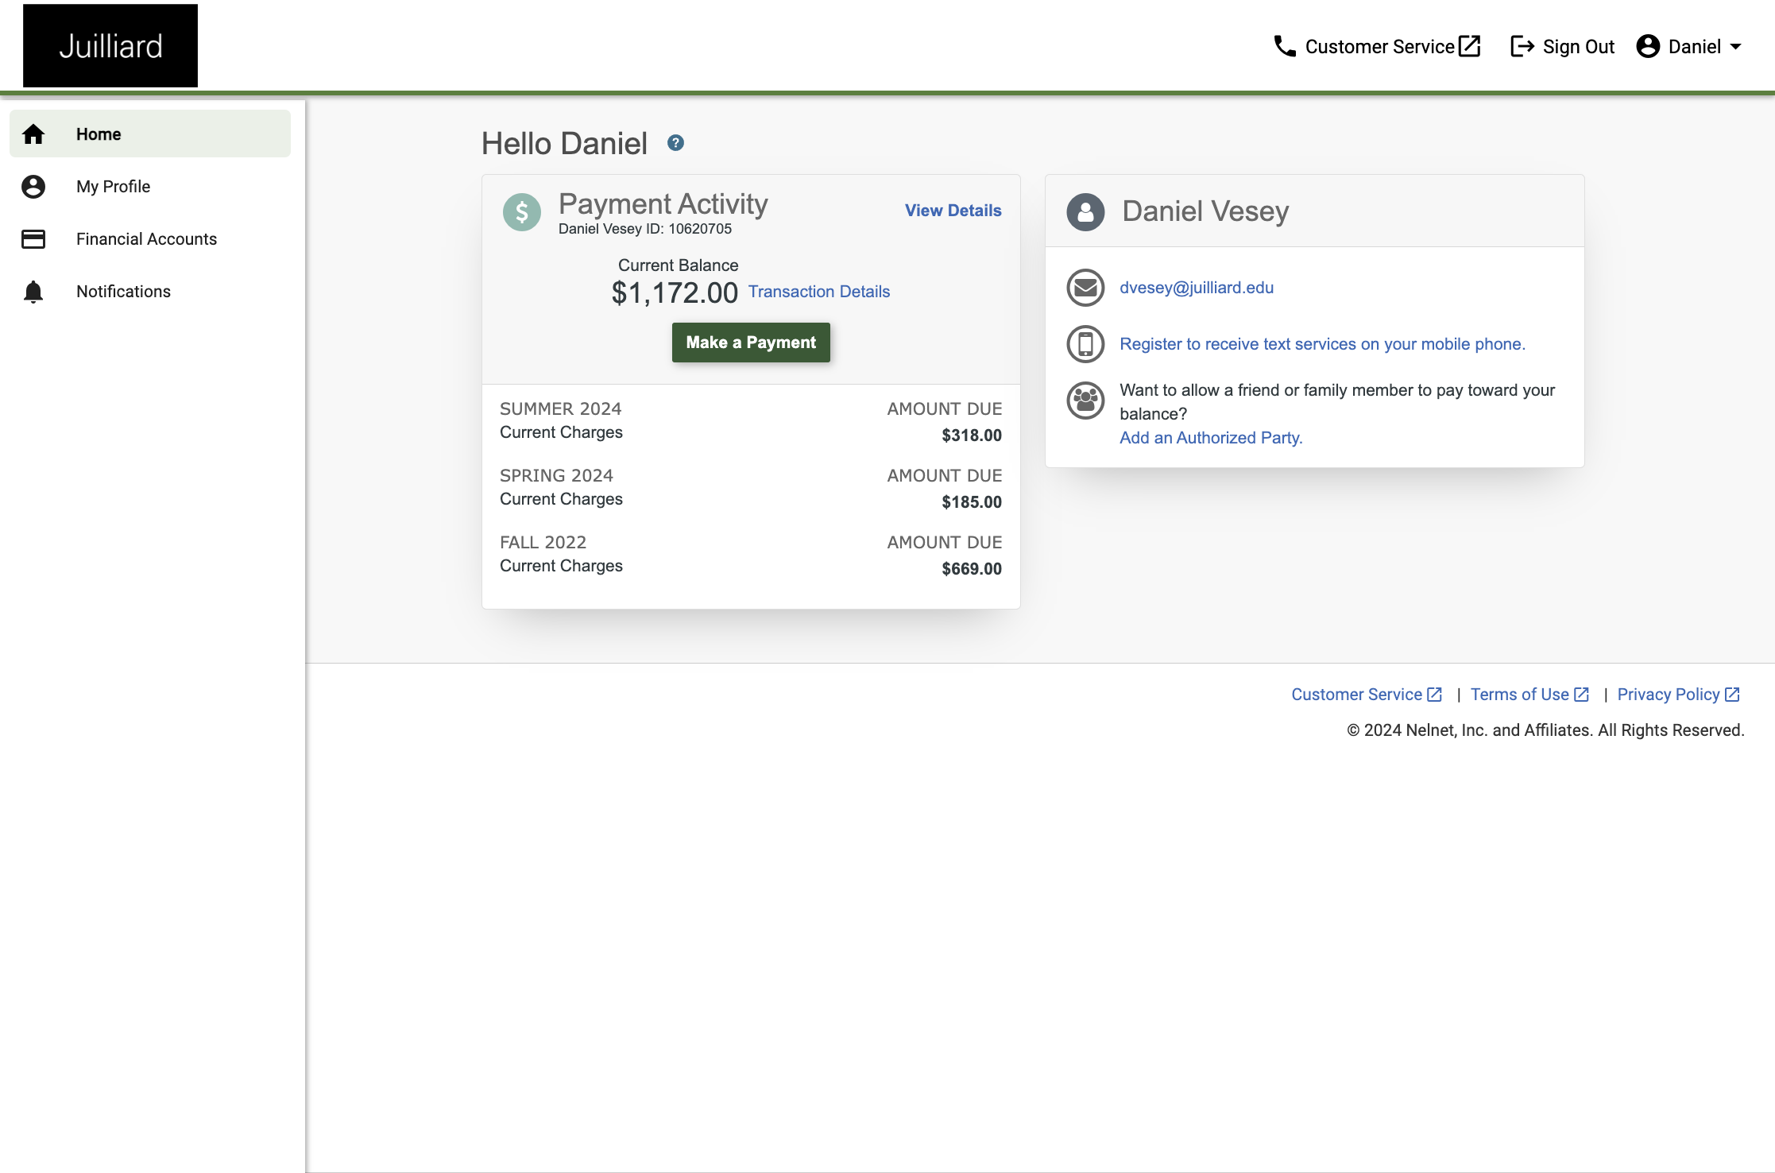Open View Details for Payment Activity
The image size is (1775, 1173).
click(953, 211)
